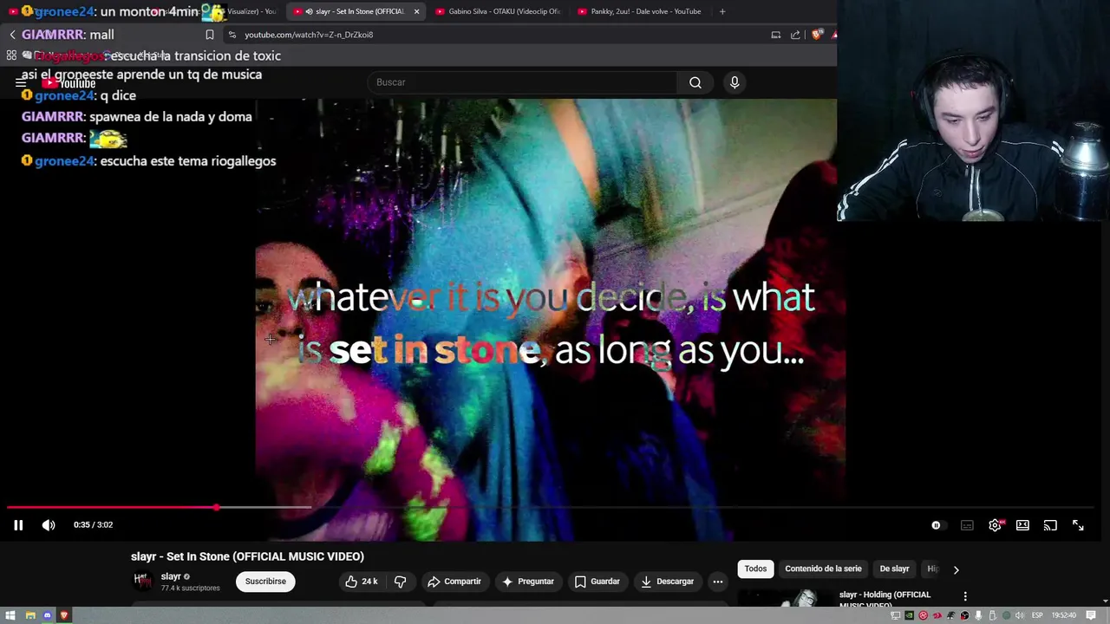
Task: Open the slayr - Holding video thumbnail
Action: tap(785, 598)
